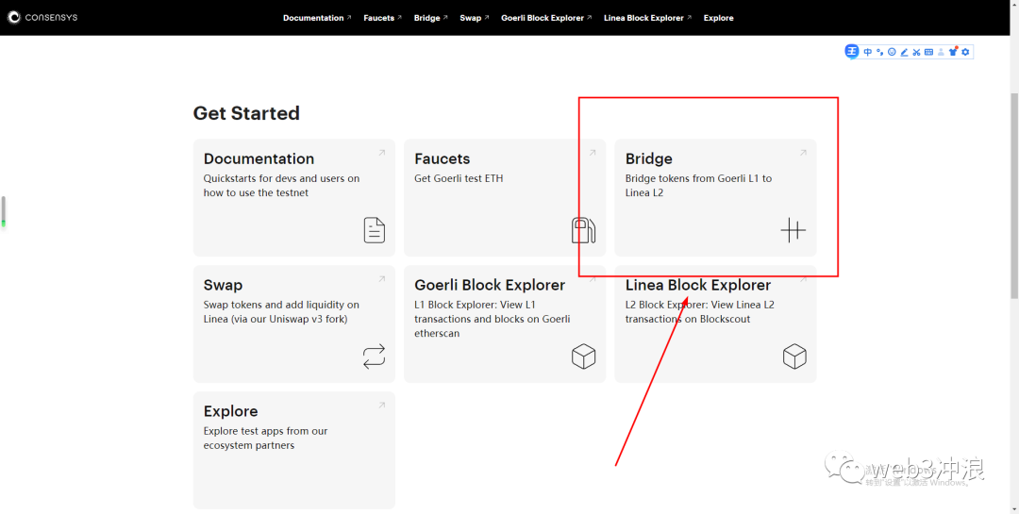1019x514 pixels.
Task: Open Faucets in the top navigation
Action: (x=382, y=18)
